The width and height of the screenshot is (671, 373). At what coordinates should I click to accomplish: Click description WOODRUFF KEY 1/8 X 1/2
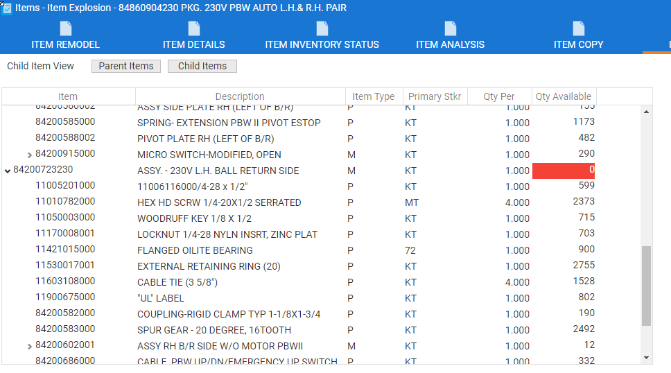194,218
